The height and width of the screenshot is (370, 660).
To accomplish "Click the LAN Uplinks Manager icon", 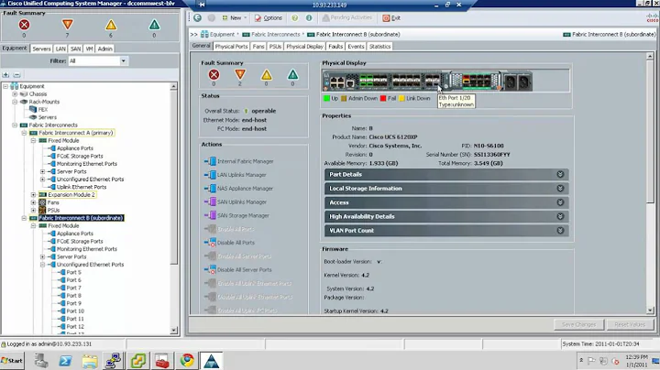I will coord(210,175).
